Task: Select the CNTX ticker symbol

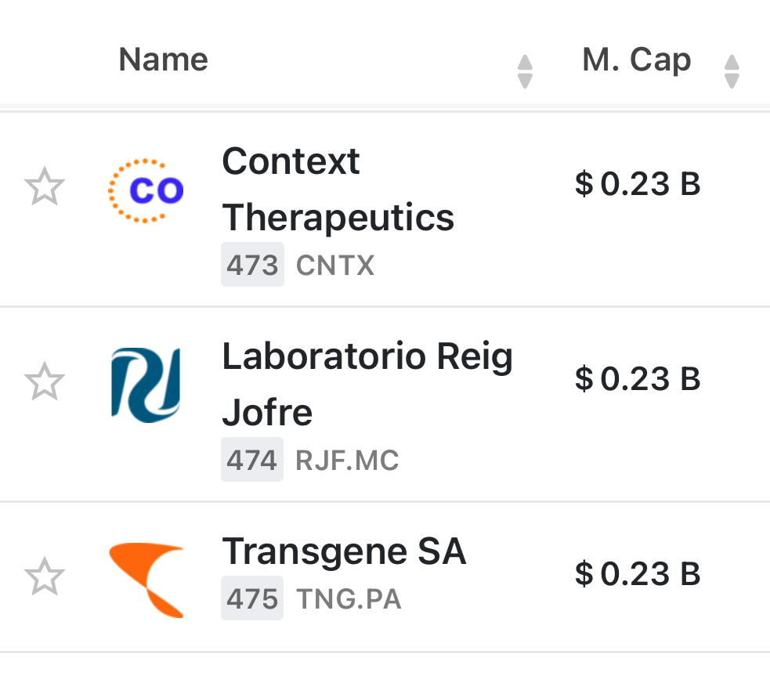Action: pyautogui.click(x=335, y=266)
